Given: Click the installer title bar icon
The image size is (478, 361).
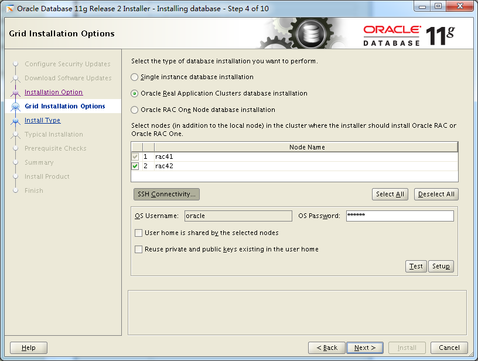Looking at the screenshot, I should pyautogui.click(x=11, y=9).
